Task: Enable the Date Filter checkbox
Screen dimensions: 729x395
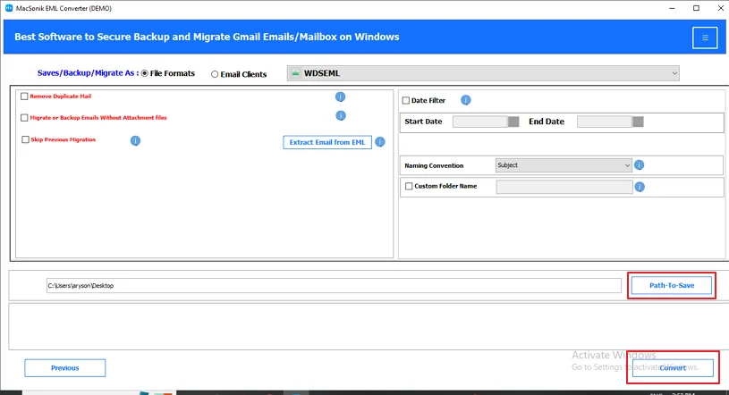Action: (406, 100)
